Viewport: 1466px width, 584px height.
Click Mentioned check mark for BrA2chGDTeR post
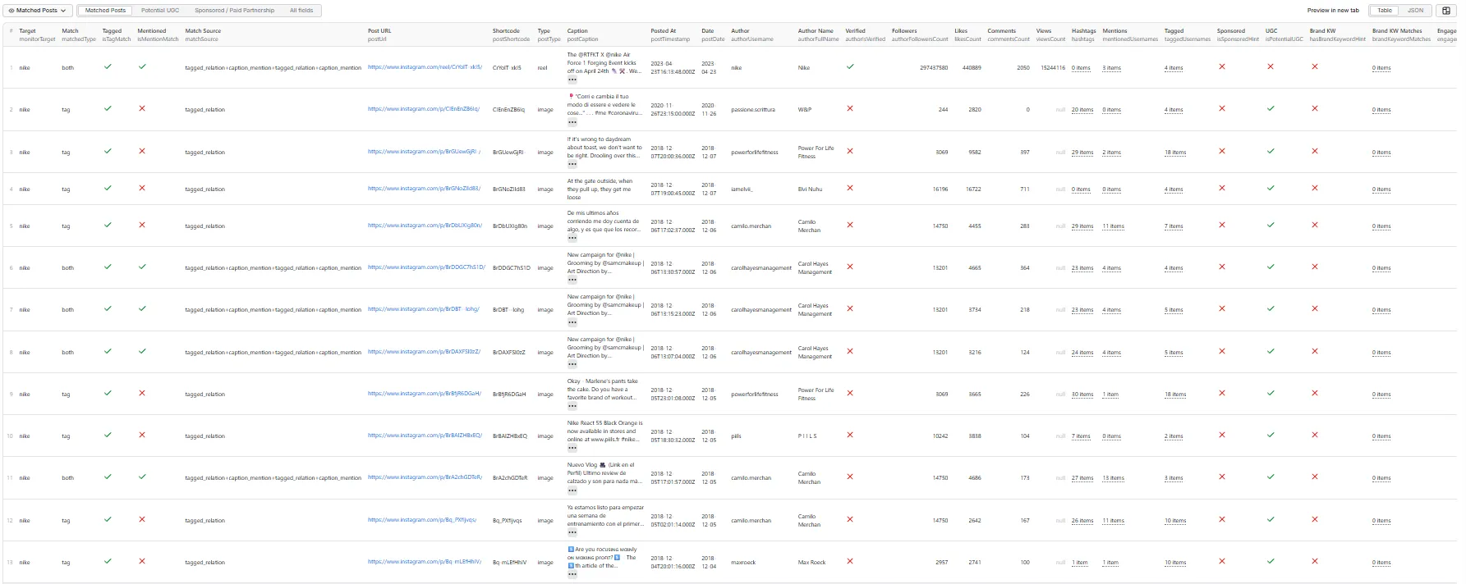pyautogui.click(x=142, y=477)
